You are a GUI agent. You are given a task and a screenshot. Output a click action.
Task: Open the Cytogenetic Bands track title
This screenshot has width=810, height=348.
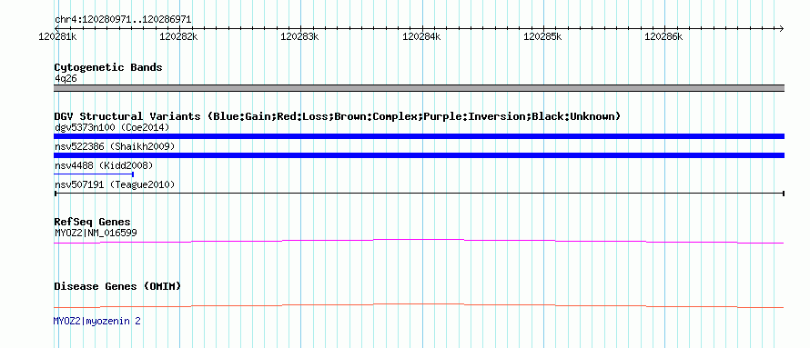108,67
